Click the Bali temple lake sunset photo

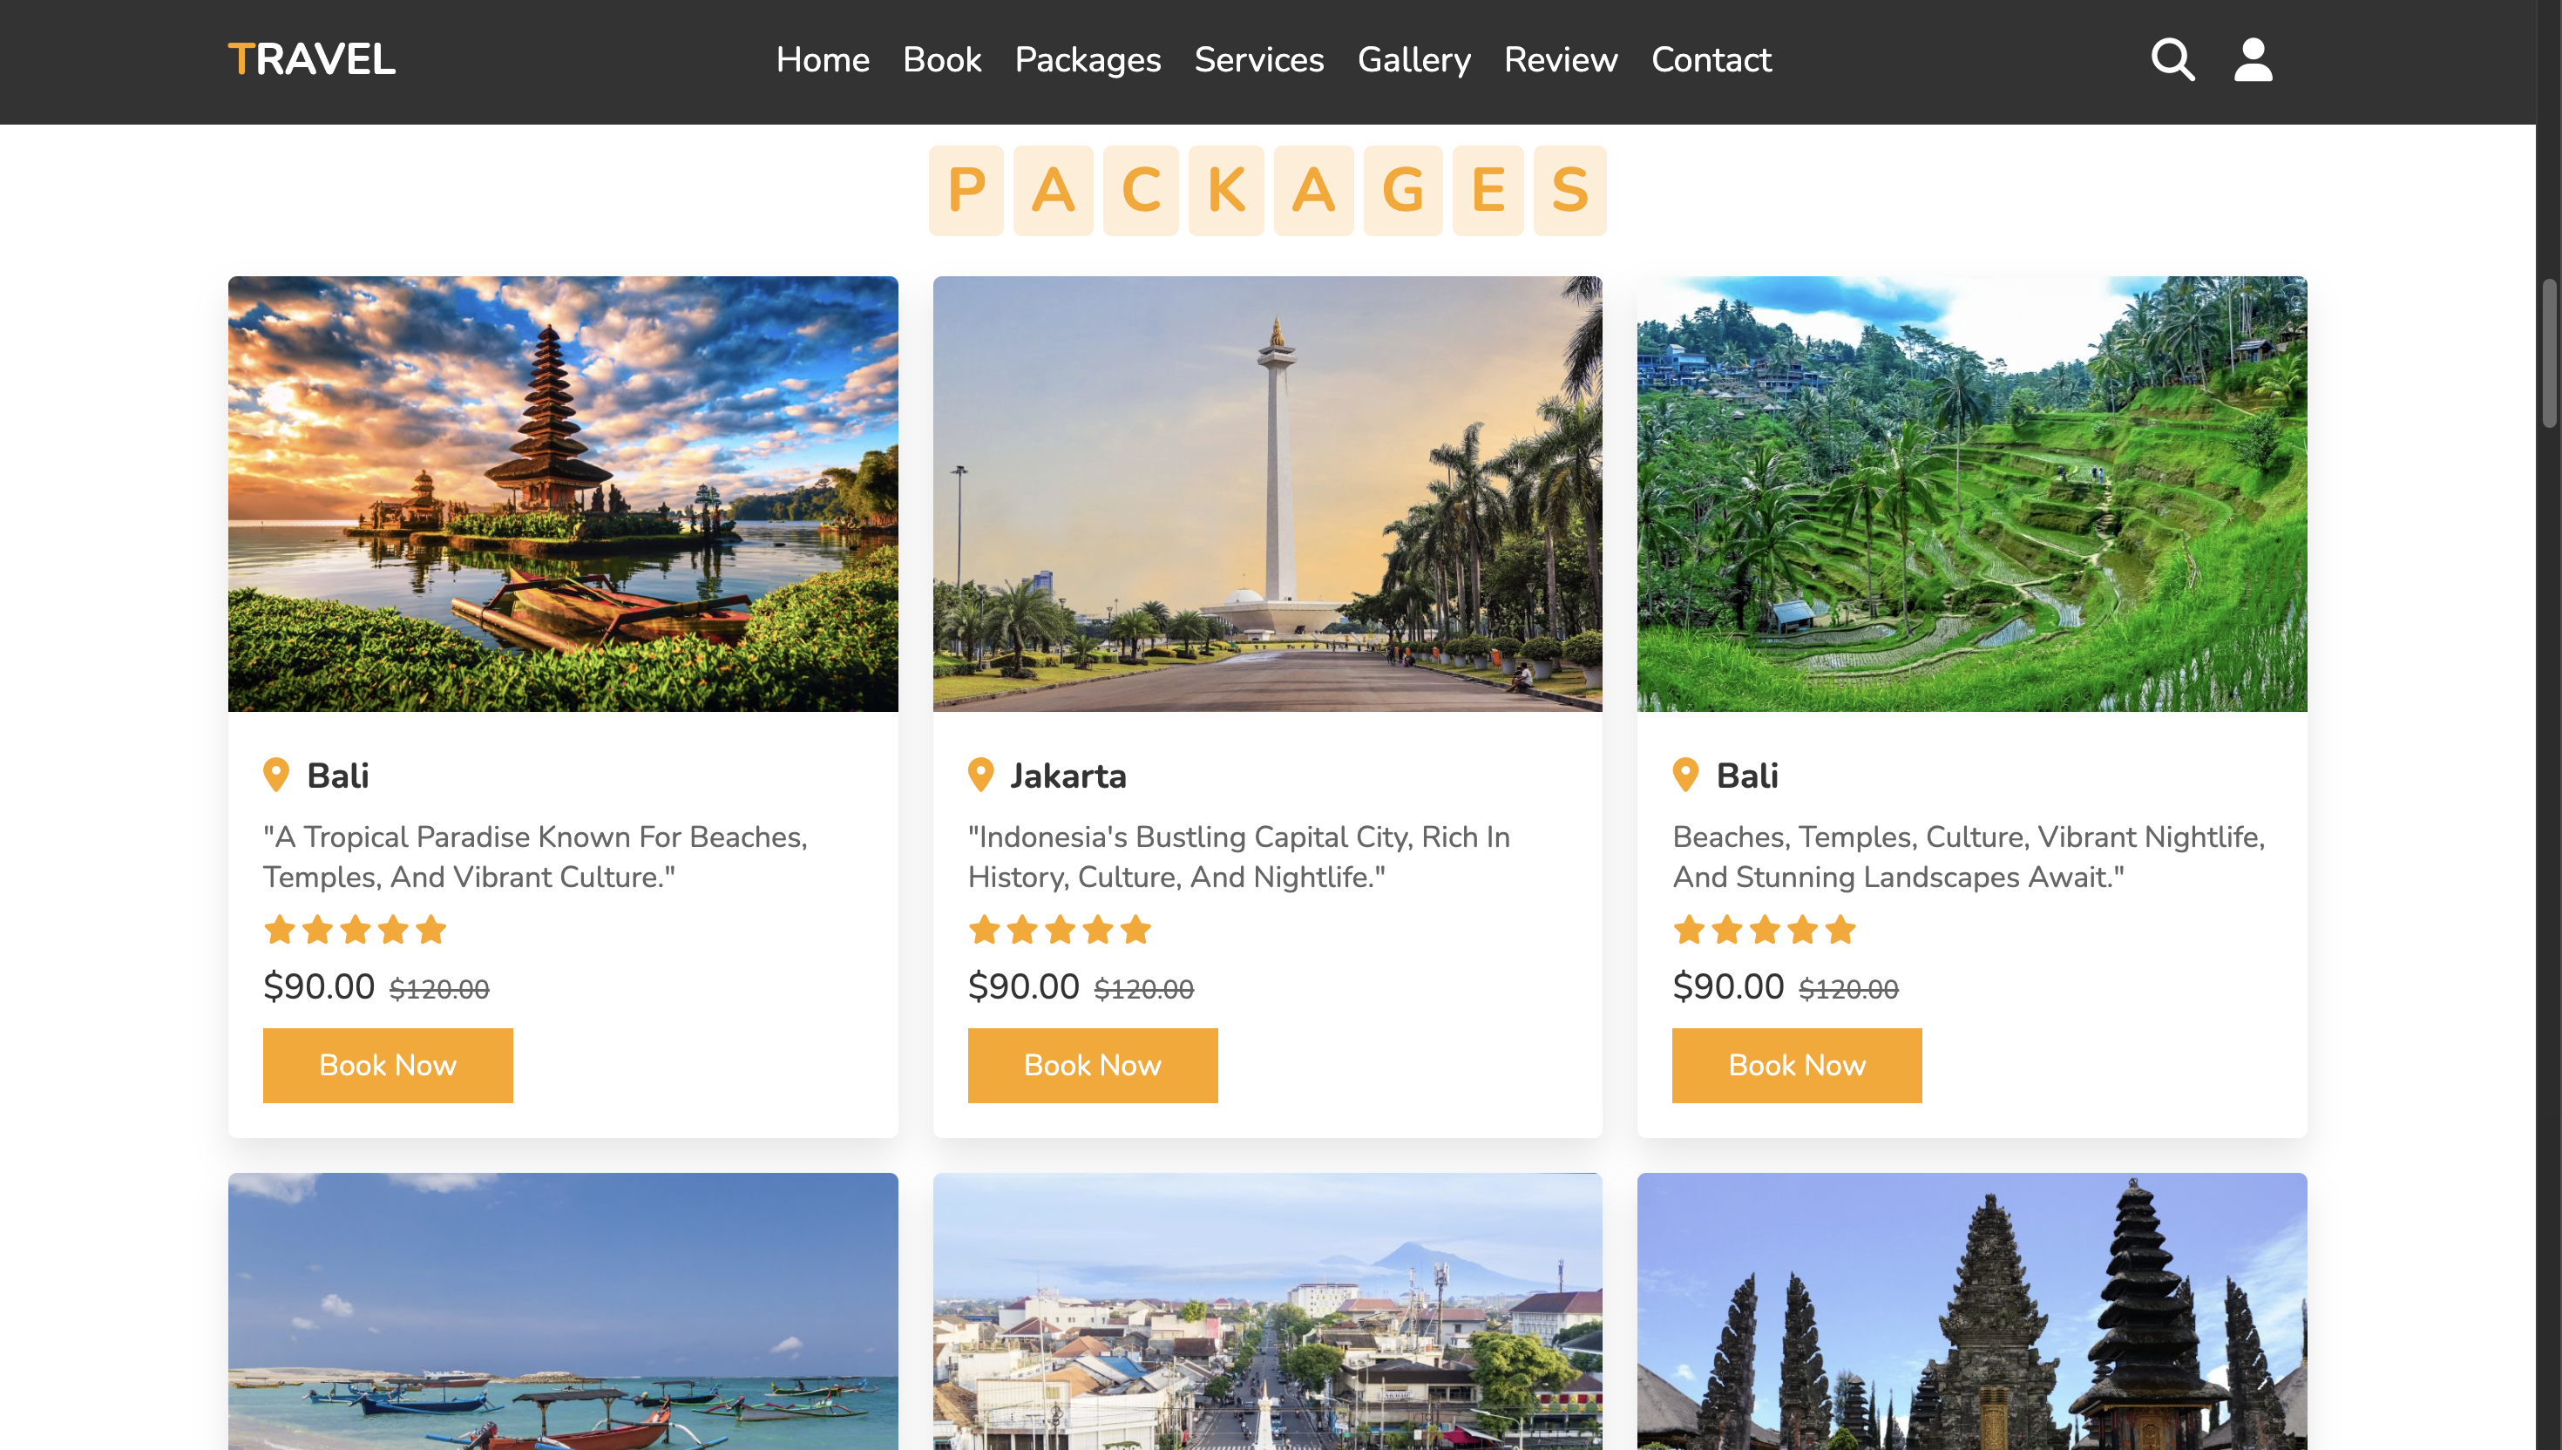(563, 494)
